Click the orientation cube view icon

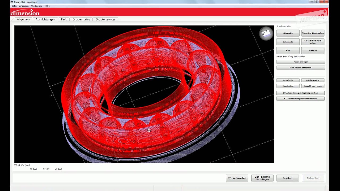(x=266, y=34)
